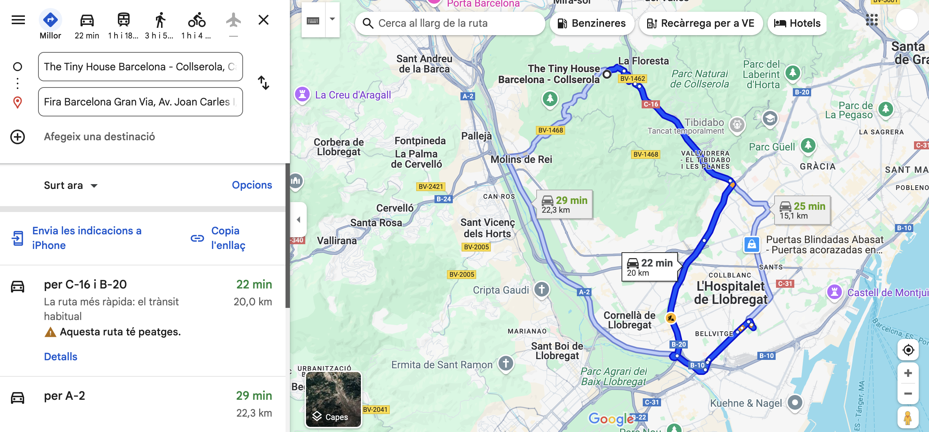Expand the Surt ara departure dropdown

pyautogui.click(x=71, y=186)
